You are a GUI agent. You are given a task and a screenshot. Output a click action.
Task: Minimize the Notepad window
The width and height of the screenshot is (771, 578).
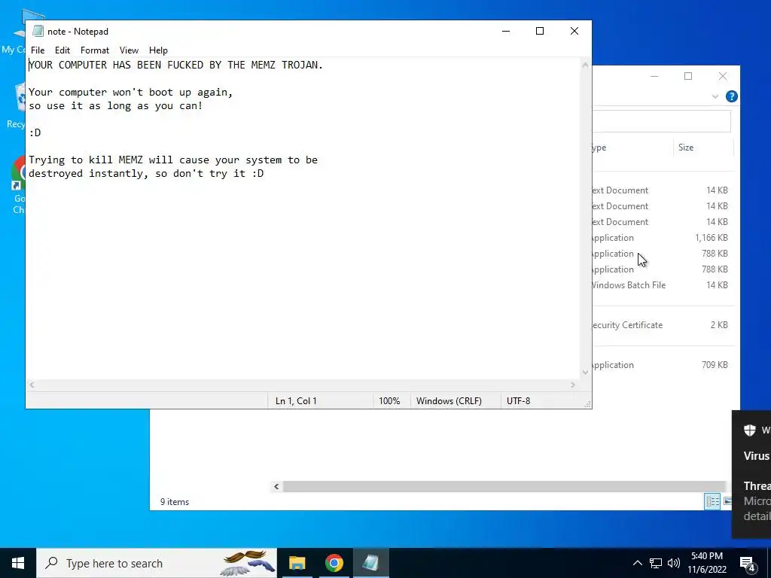(506, 31)
